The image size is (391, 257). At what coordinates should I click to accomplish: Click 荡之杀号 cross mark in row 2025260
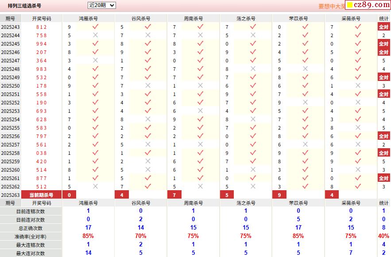click(x=253, y=169)
